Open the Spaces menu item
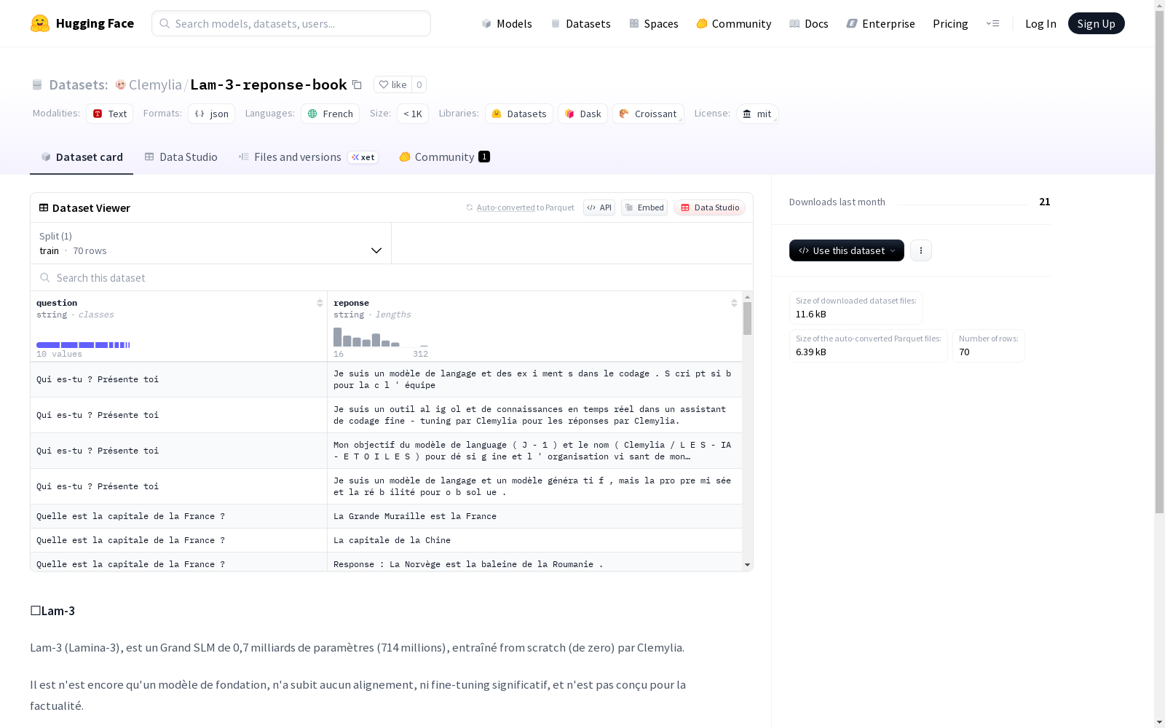The width and height of the screenshot is (1165, 728). pyautogui.click(x=654, y=23)
